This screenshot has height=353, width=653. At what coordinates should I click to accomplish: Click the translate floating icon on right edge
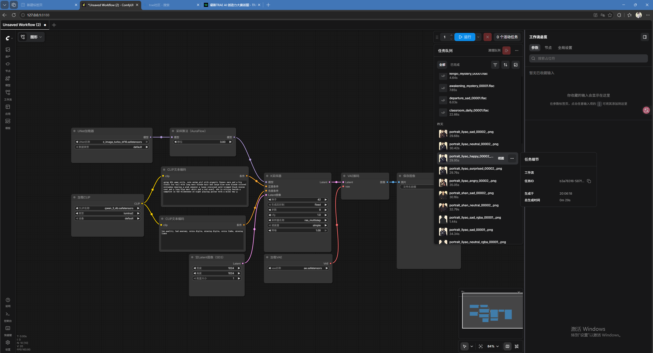(646, 110)
